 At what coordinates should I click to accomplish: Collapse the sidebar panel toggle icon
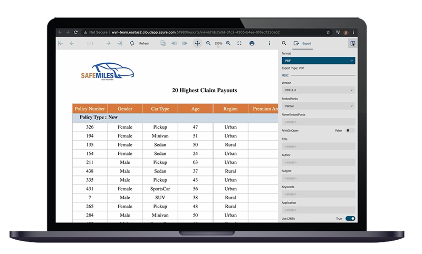point(352,43)
